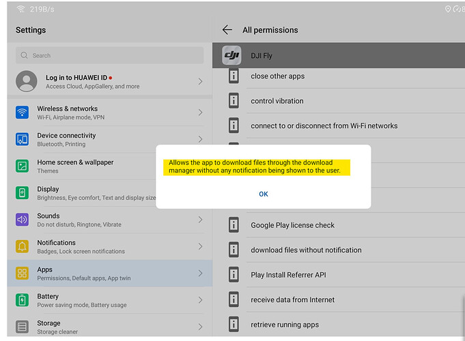Screen dimensions: 465x341
Task: Click the Device connectivity icon
Action: click(23, 139)
